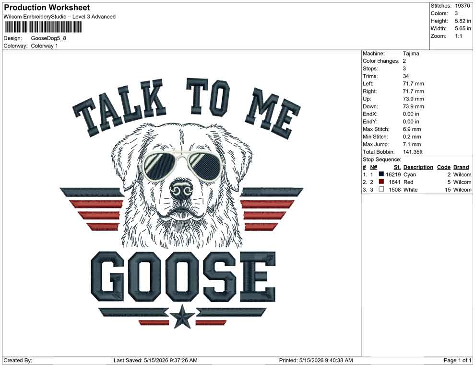Click the embroidered dog design preview
The height and width of the screenshot is (365, 475).
click(181, 203)
